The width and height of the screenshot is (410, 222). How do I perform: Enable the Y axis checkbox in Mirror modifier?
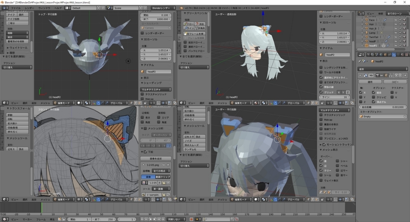(361, 97)
